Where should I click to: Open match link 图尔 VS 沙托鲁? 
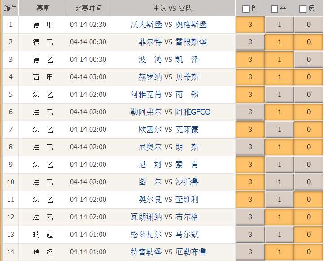pos(168,182)
